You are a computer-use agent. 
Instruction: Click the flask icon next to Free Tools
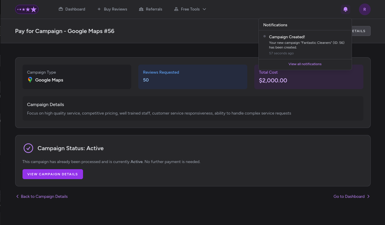[176, 9]
